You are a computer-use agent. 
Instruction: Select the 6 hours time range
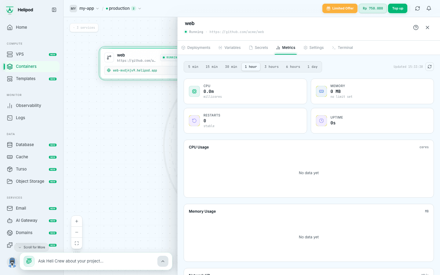coord(293,67)
